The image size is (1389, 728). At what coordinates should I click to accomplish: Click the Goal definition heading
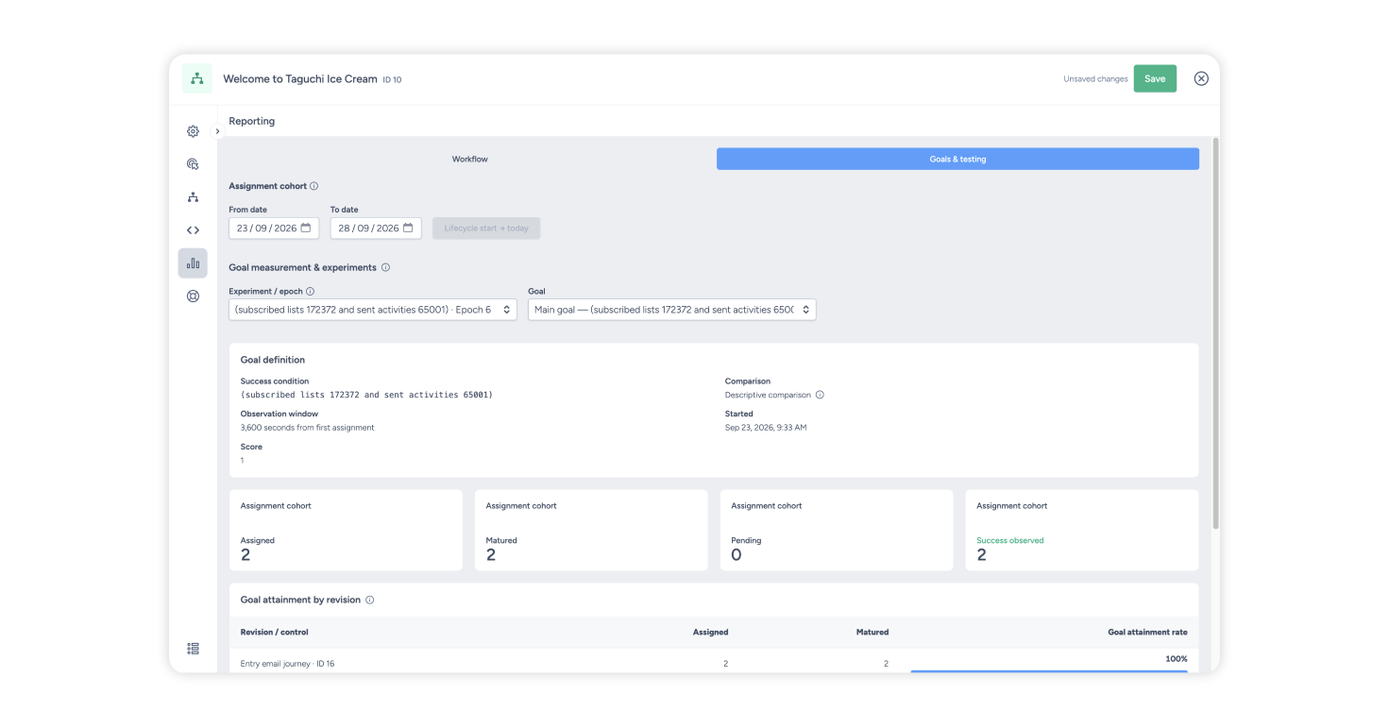pyautogui.click(x=273, y=360)
